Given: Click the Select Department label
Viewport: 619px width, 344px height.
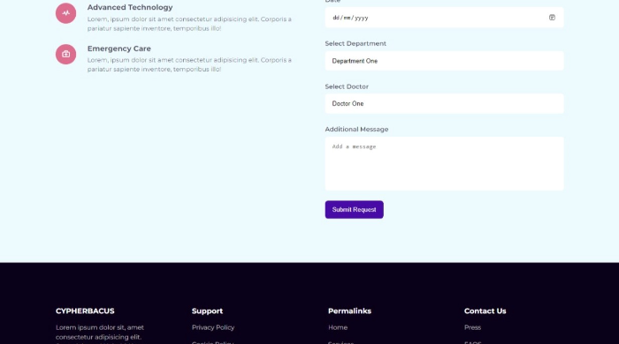Looking at the screenshot, I should pyautogui.click(x=355, y=43).
